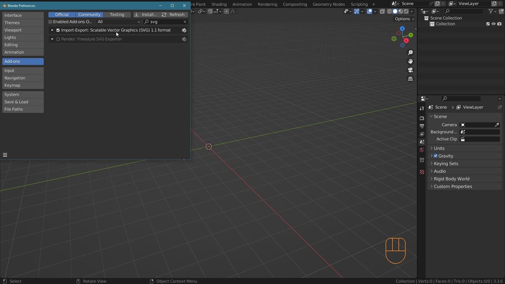Image resolution: width=505 pixels, height=284 pixels.
Task: Toggle X-ray display in viewport header
Action: point(382,11)
